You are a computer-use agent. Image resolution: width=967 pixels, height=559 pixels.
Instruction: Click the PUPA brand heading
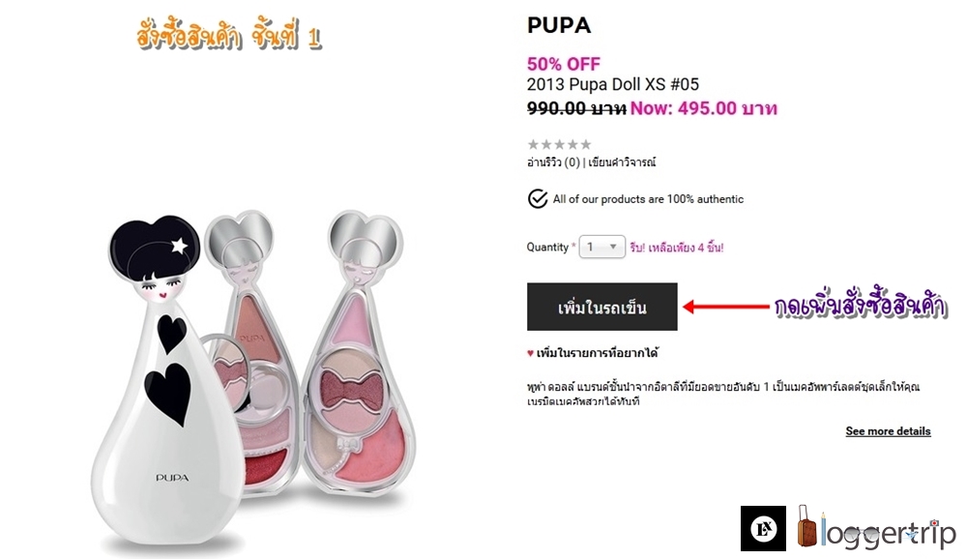pos(559,25)
